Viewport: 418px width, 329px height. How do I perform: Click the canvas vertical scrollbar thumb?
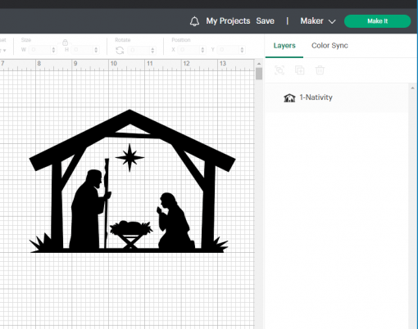point(259,74)
